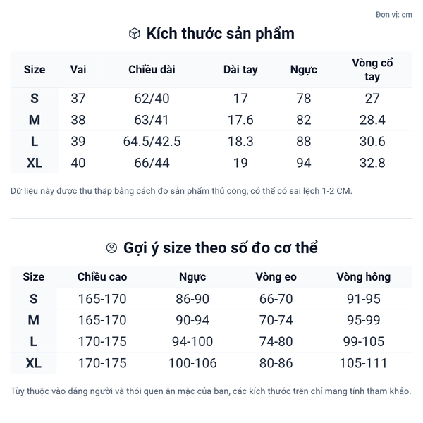
Task: Click the Kích thước sản phẩm heading
Action: tap(220, 34)
